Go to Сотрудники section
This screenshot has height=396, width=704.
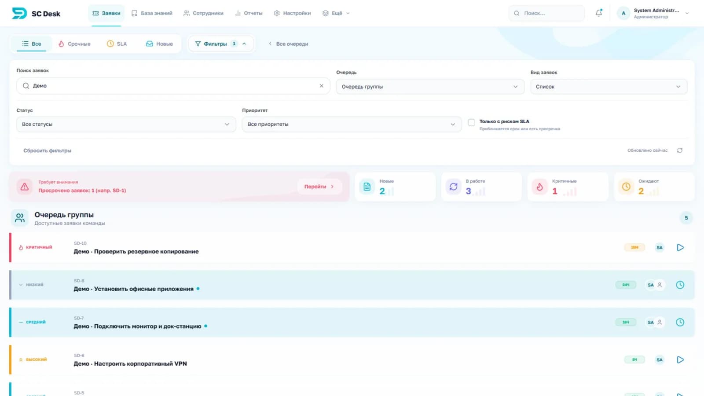point(203,13)
